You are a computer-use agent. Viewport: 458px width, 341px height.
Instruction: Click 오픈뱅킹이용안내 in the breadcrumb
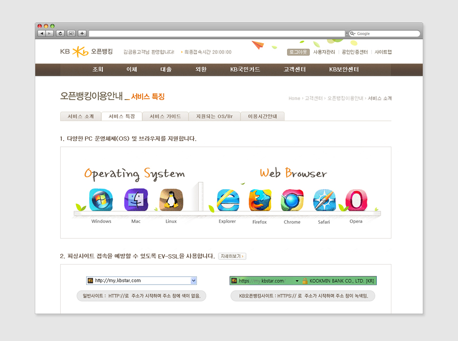345,98
